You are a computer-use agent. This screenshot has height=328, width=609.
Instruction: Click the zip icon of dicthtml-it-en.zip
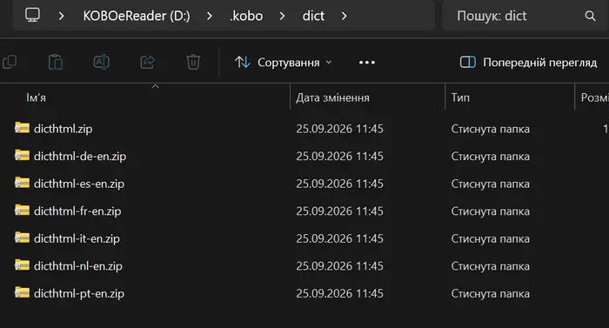click(22, 237)
